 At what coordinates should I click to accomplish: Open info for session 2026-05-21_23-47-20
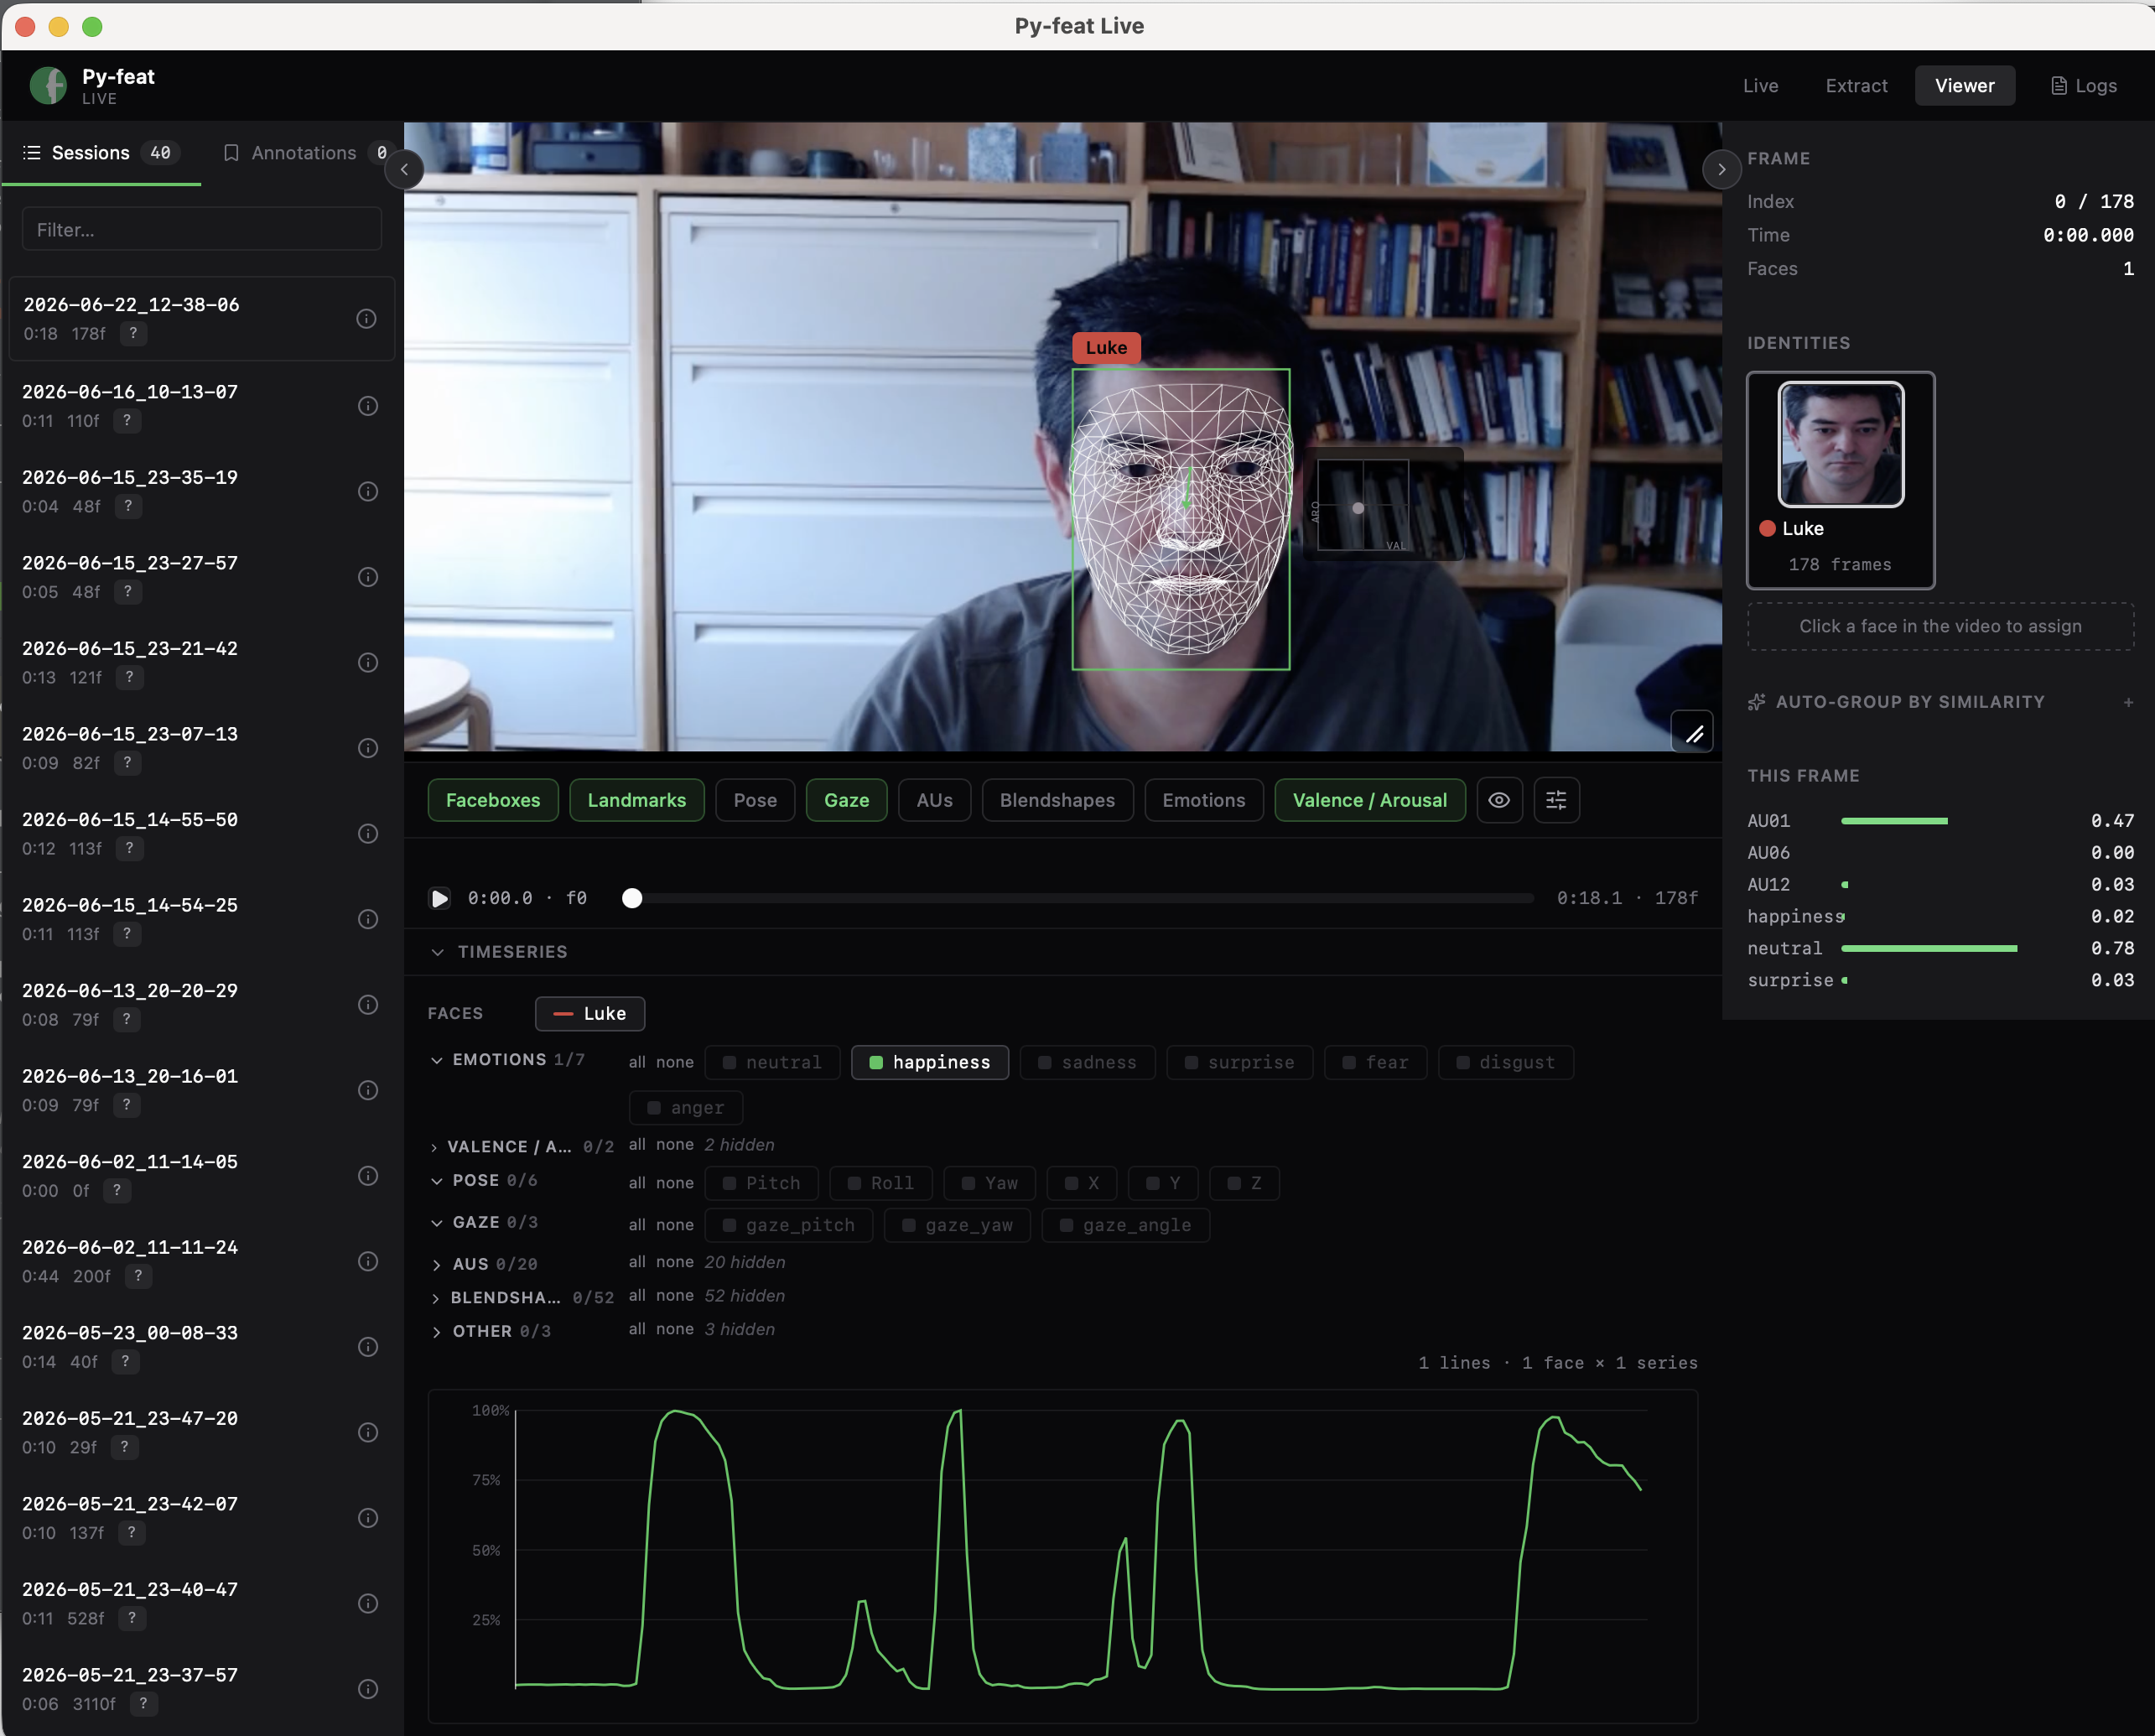(x=367, y=1432)
